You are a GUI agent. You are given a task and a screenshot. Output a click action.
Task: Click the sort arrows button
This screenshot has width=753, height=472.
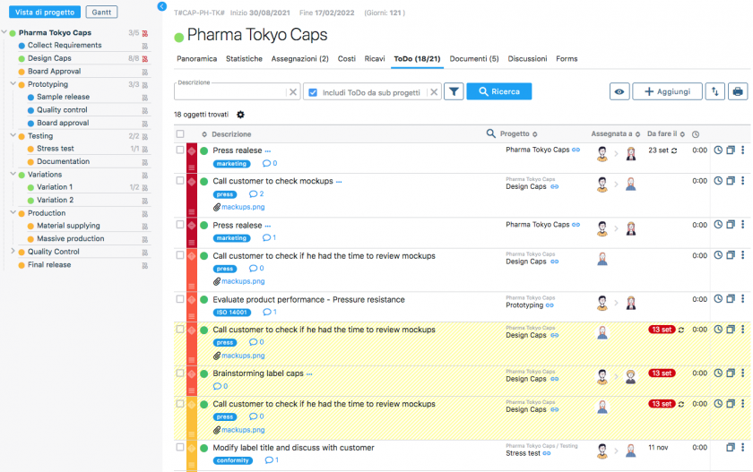click(715, 91)
